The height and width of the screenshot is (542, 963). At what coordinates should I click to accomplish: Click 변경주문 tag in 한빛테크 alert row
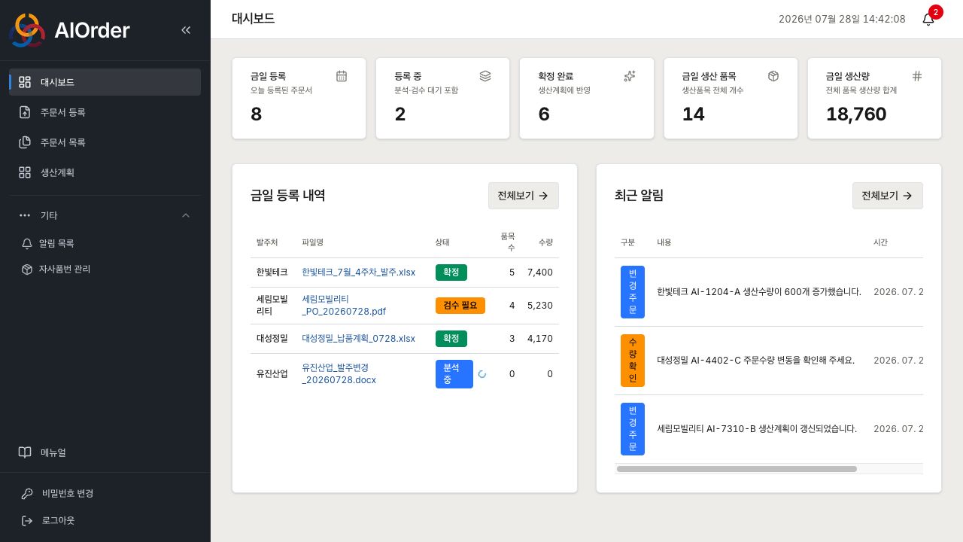633,292
